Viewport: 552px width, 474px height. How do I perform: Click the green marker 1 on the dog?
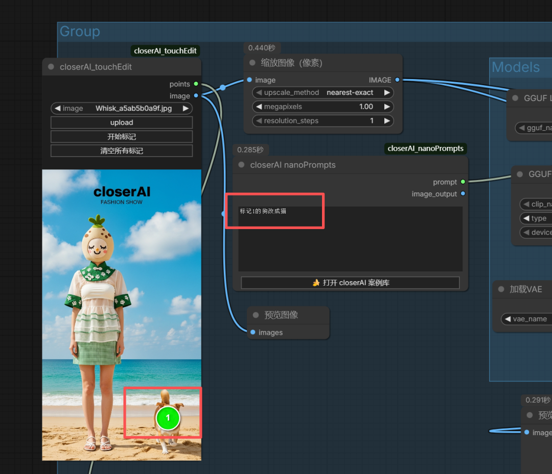pos(168,418)
